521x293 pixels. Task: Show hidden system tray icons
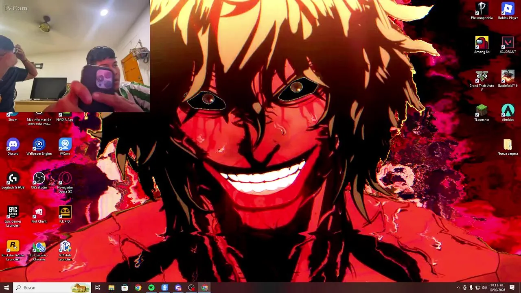458,288
